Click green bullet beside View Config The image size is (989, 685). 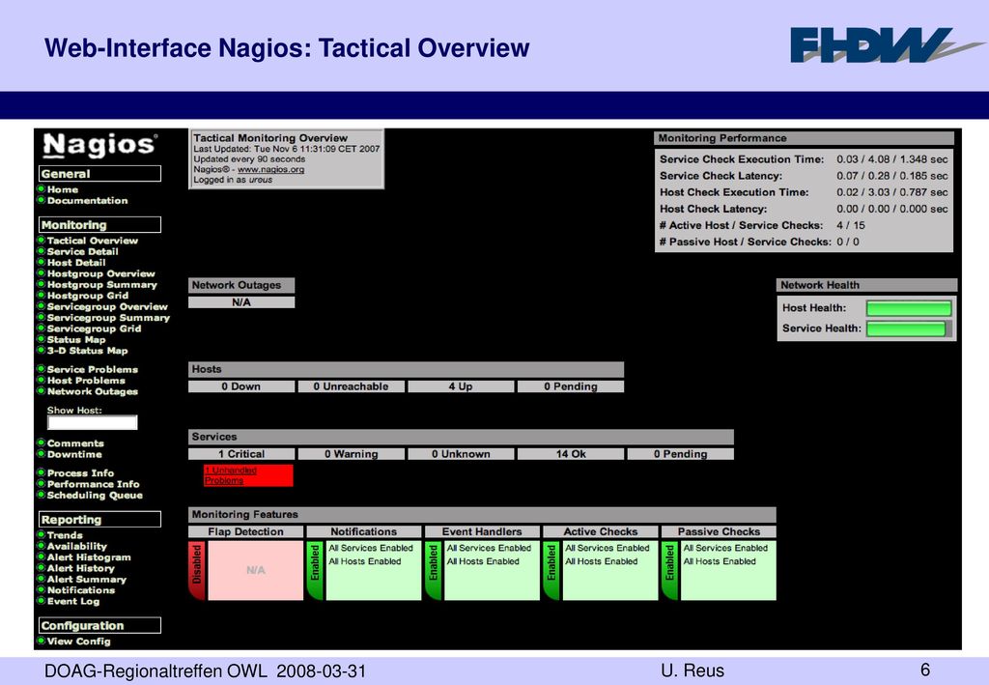[x=41, y=641]
